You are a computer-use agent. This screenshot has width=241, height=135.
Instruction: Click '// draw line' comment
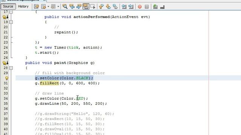pyautogui.click(x=49, y=93)
